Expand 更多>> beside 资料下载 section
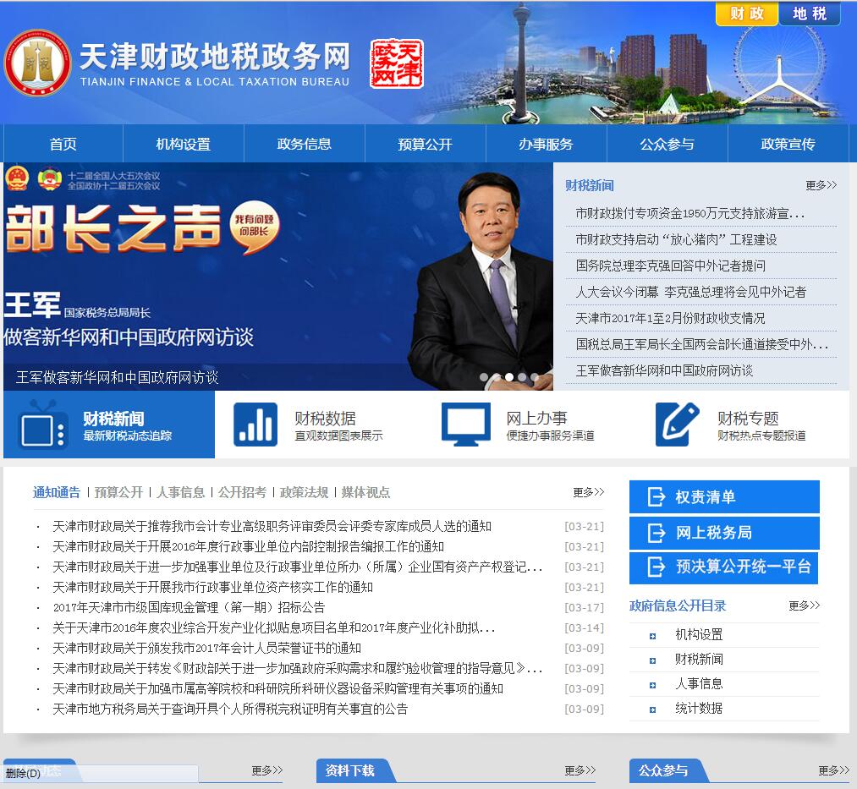 coord(580,770)
